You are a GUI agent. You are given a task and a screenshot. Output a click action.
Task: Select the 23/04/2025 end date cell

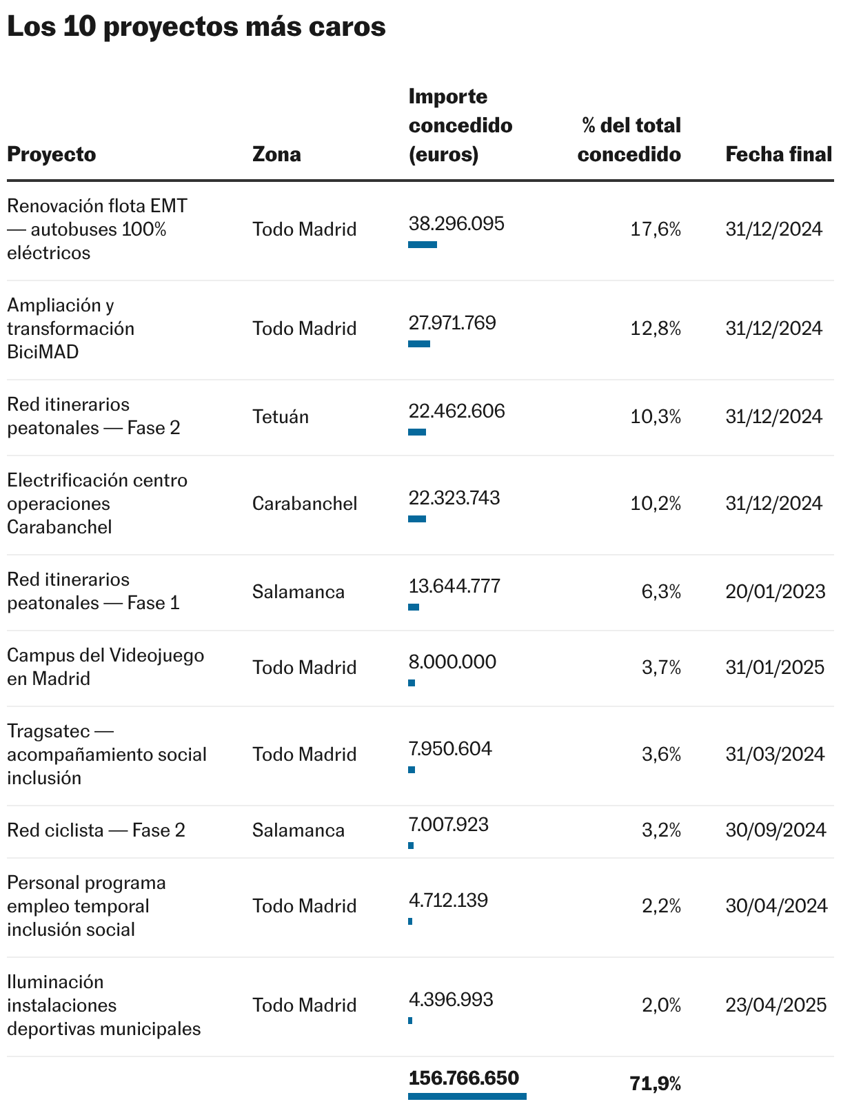[x=776, y=1005]
